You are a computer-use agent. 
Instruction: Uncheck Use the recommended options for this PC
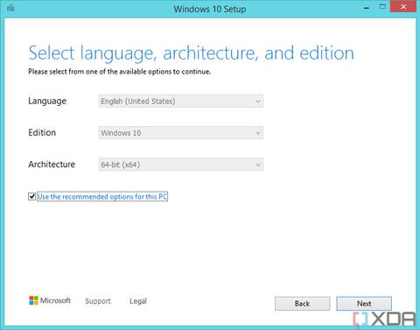(x=32, y=196)
